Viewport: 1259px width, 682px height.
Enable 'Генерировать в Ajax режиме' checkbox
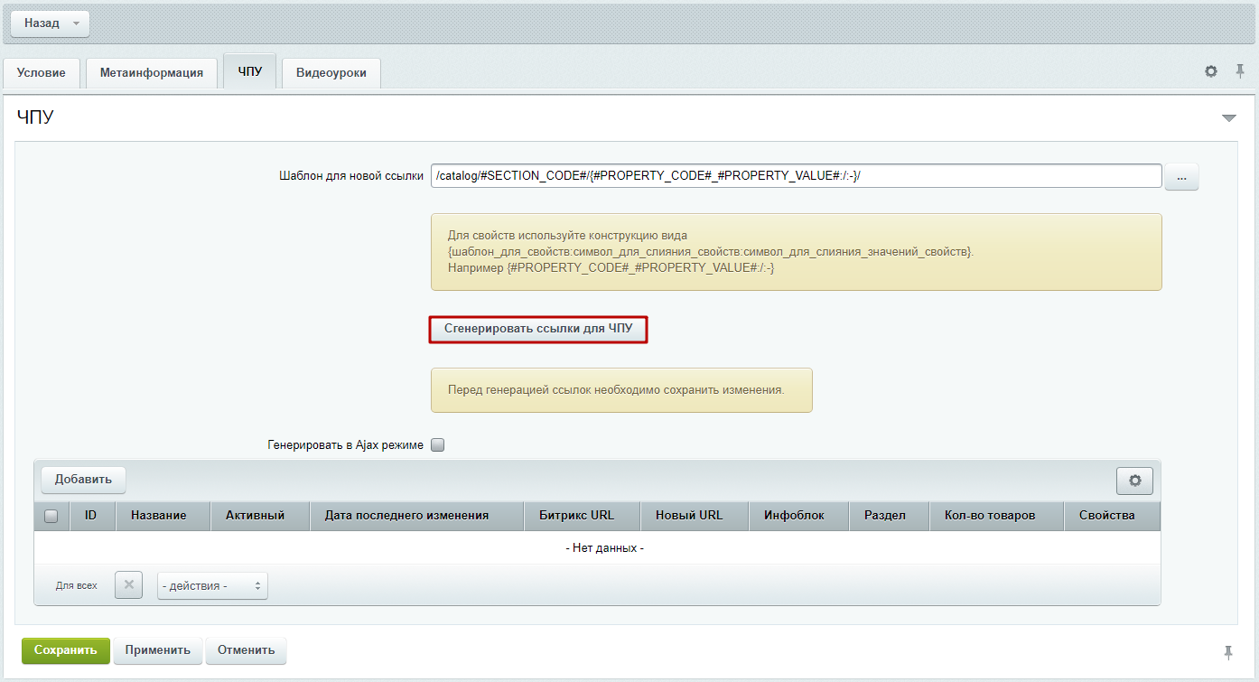pyautogui.click(x=438, y=444)
